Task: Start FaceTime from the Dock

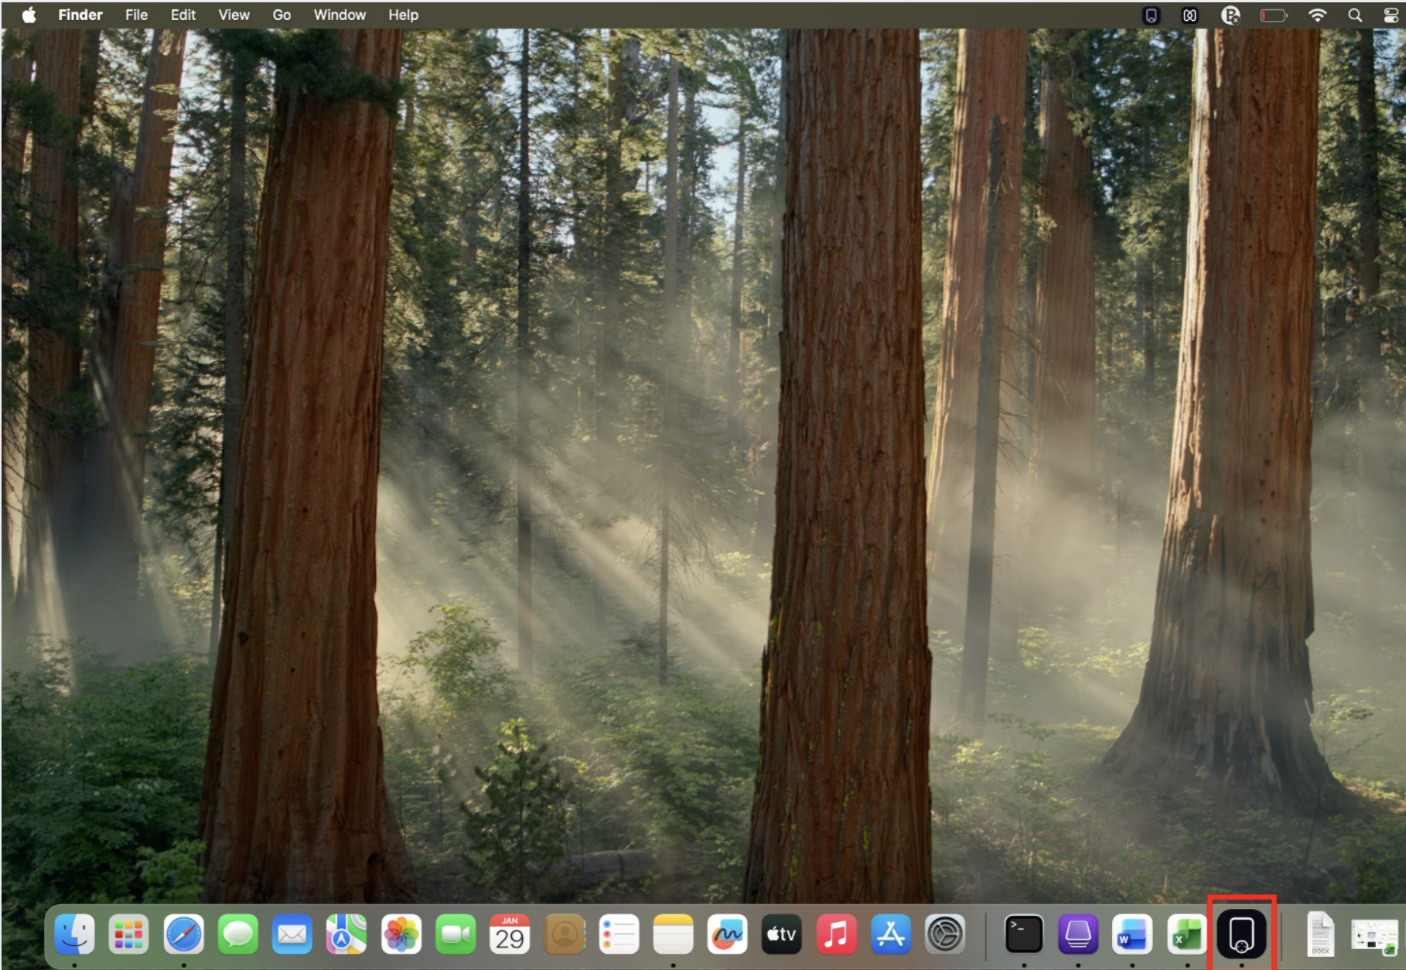Action: click(456, 934)
